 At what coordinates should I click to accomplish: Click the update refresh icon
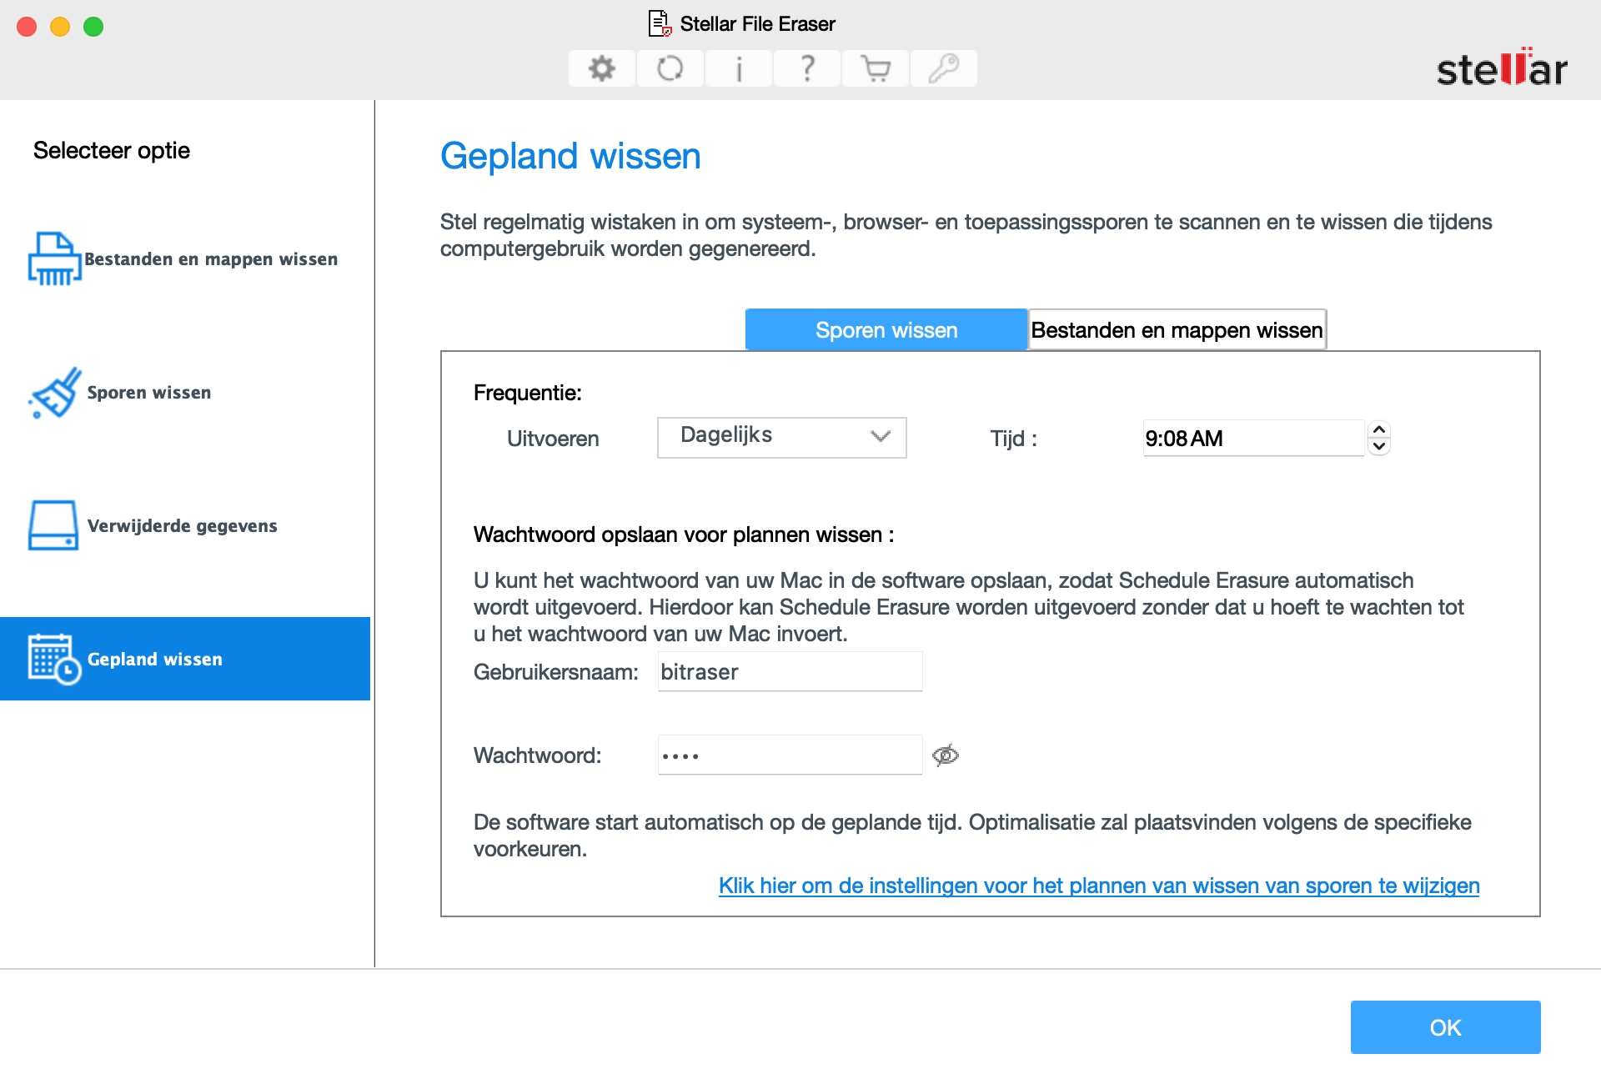(x=670, y=68)
